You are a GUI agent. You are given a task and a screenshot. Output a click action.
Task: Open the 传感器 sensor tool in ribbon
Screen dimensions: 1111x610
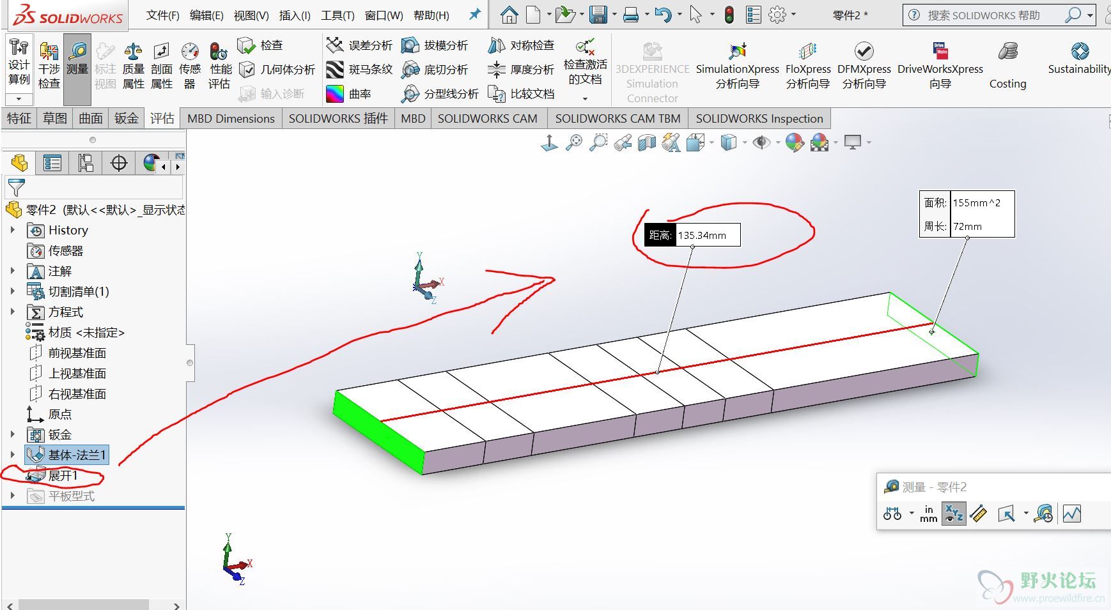coord(190,66)
